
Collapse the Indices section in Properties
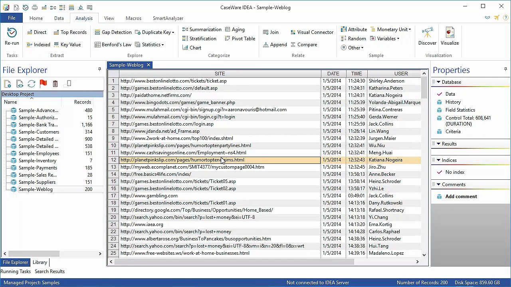[x=438, y=160]
